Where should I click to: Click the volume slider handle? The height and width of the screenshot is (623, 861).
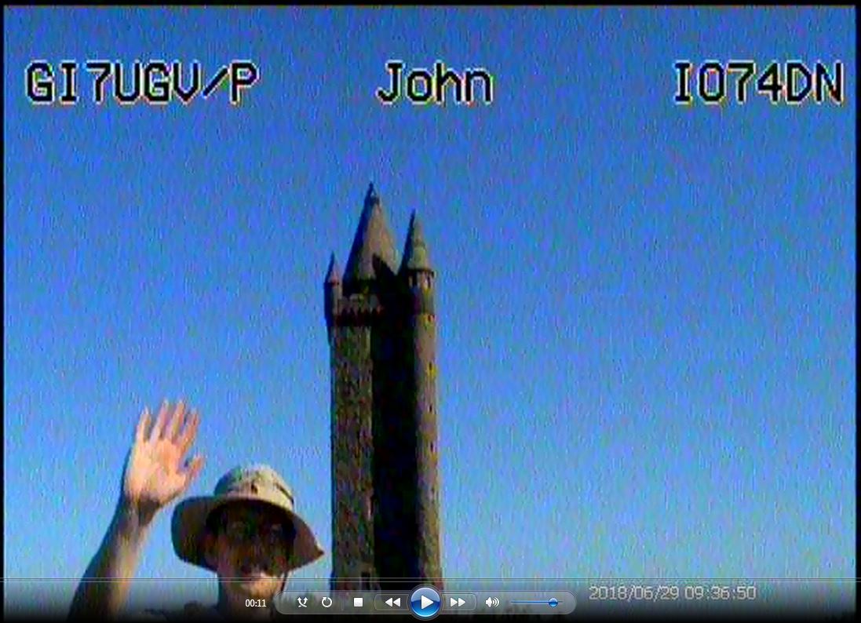tap(553, 603)
